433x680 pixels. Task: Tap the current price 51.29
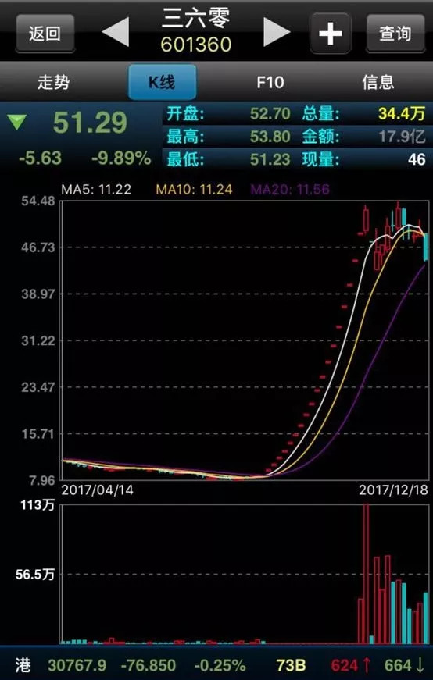(x=91, y=123)
